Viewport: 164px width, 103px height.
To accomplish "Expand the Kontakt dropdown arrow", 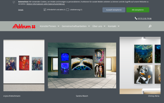I will (119, 26).
